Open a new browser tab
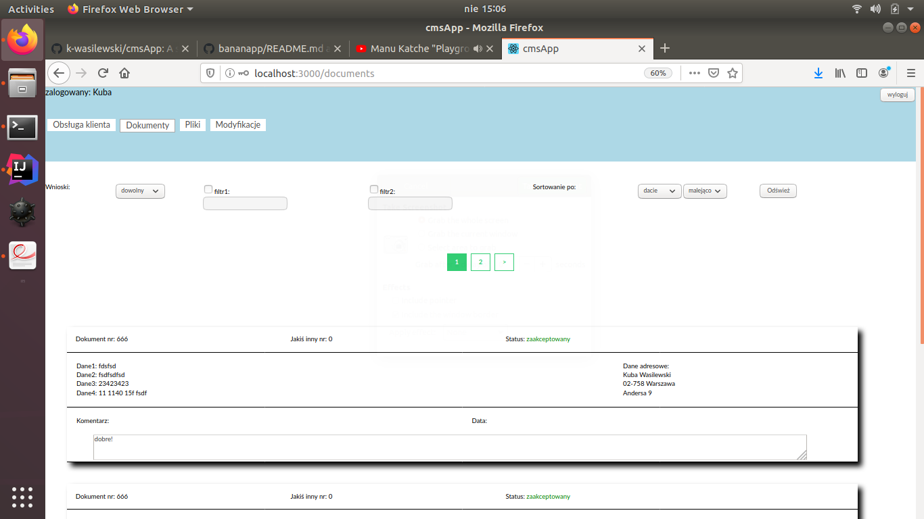924x519 pixels. click(665, 48)
